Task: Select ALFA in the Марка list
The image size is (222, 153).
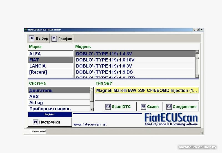Action: pyautogui.click(x=51, y=54)
